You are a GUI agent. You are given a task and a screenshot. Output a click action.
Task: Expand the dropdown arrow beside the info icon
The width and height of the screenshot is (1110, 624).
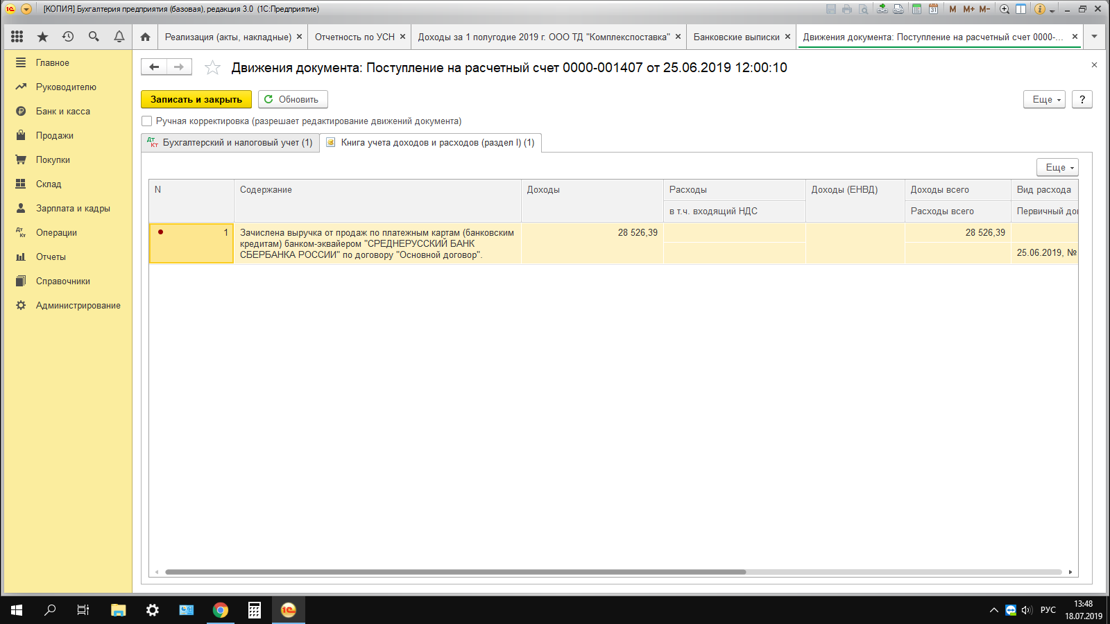[1052, 10]
